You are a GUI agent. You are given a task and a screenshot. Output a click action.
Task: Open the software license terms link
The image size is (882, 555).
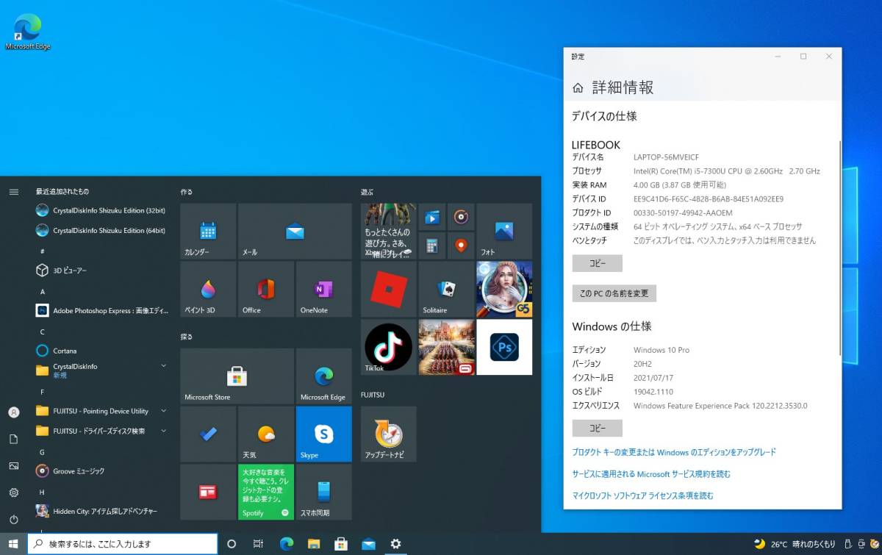[x=642, y=496]
